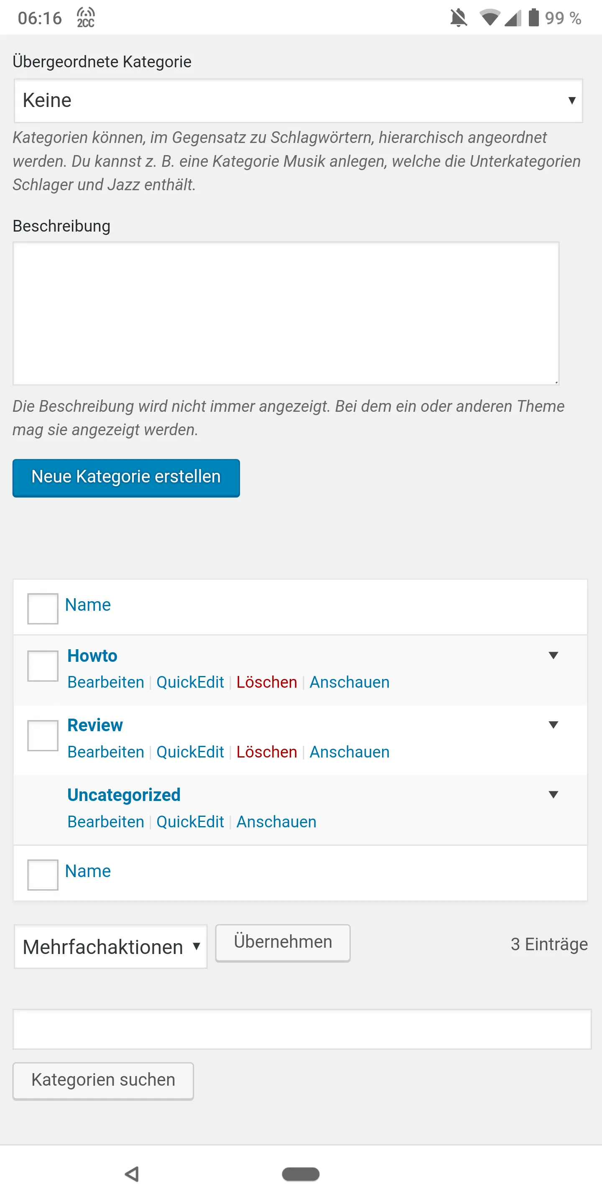Tap the Wi-Fi status icon
The width and height of the screenshot is (602, 1204).
click(490, 18)
